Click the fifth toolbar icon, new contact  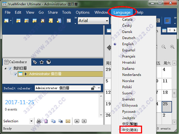pos(43,21)
